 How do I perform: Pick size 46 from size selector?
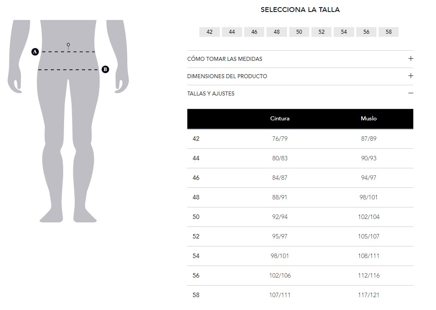click(x=254, y=32)
